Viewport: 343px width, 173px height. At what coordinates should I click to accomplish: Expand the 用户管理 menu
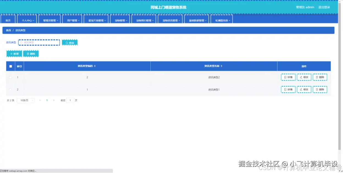[72, 19]
